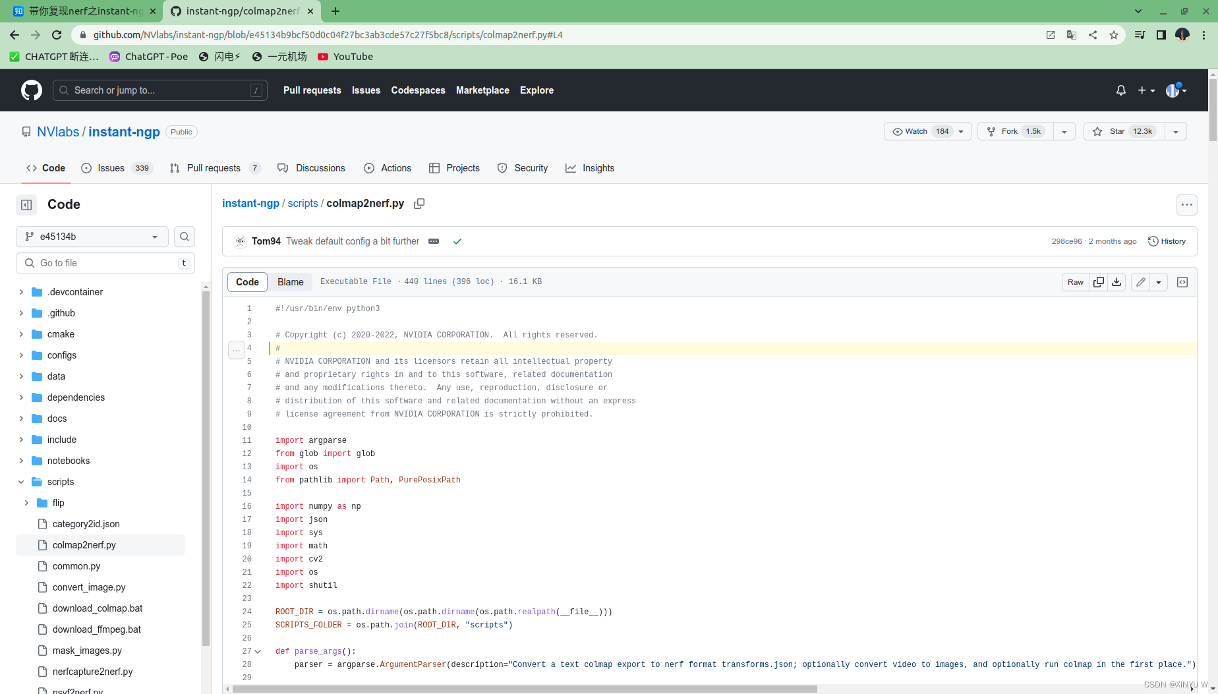Screen dimensions: 1218x694
Task: Open the GitHub home logo
Action: click(x=32, y=90)
